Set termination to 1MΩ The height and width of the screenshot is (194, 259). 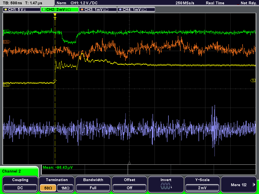[x=65, y=188]
